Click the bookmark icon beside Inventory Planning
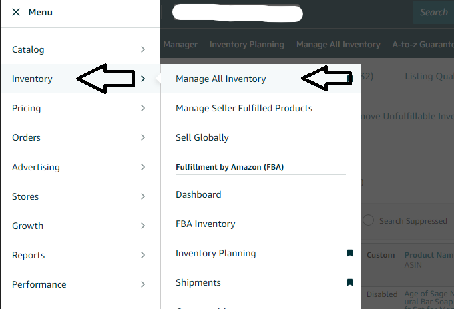Image resolution: width=454 pixels, height=309 pixels. [349, 253]
